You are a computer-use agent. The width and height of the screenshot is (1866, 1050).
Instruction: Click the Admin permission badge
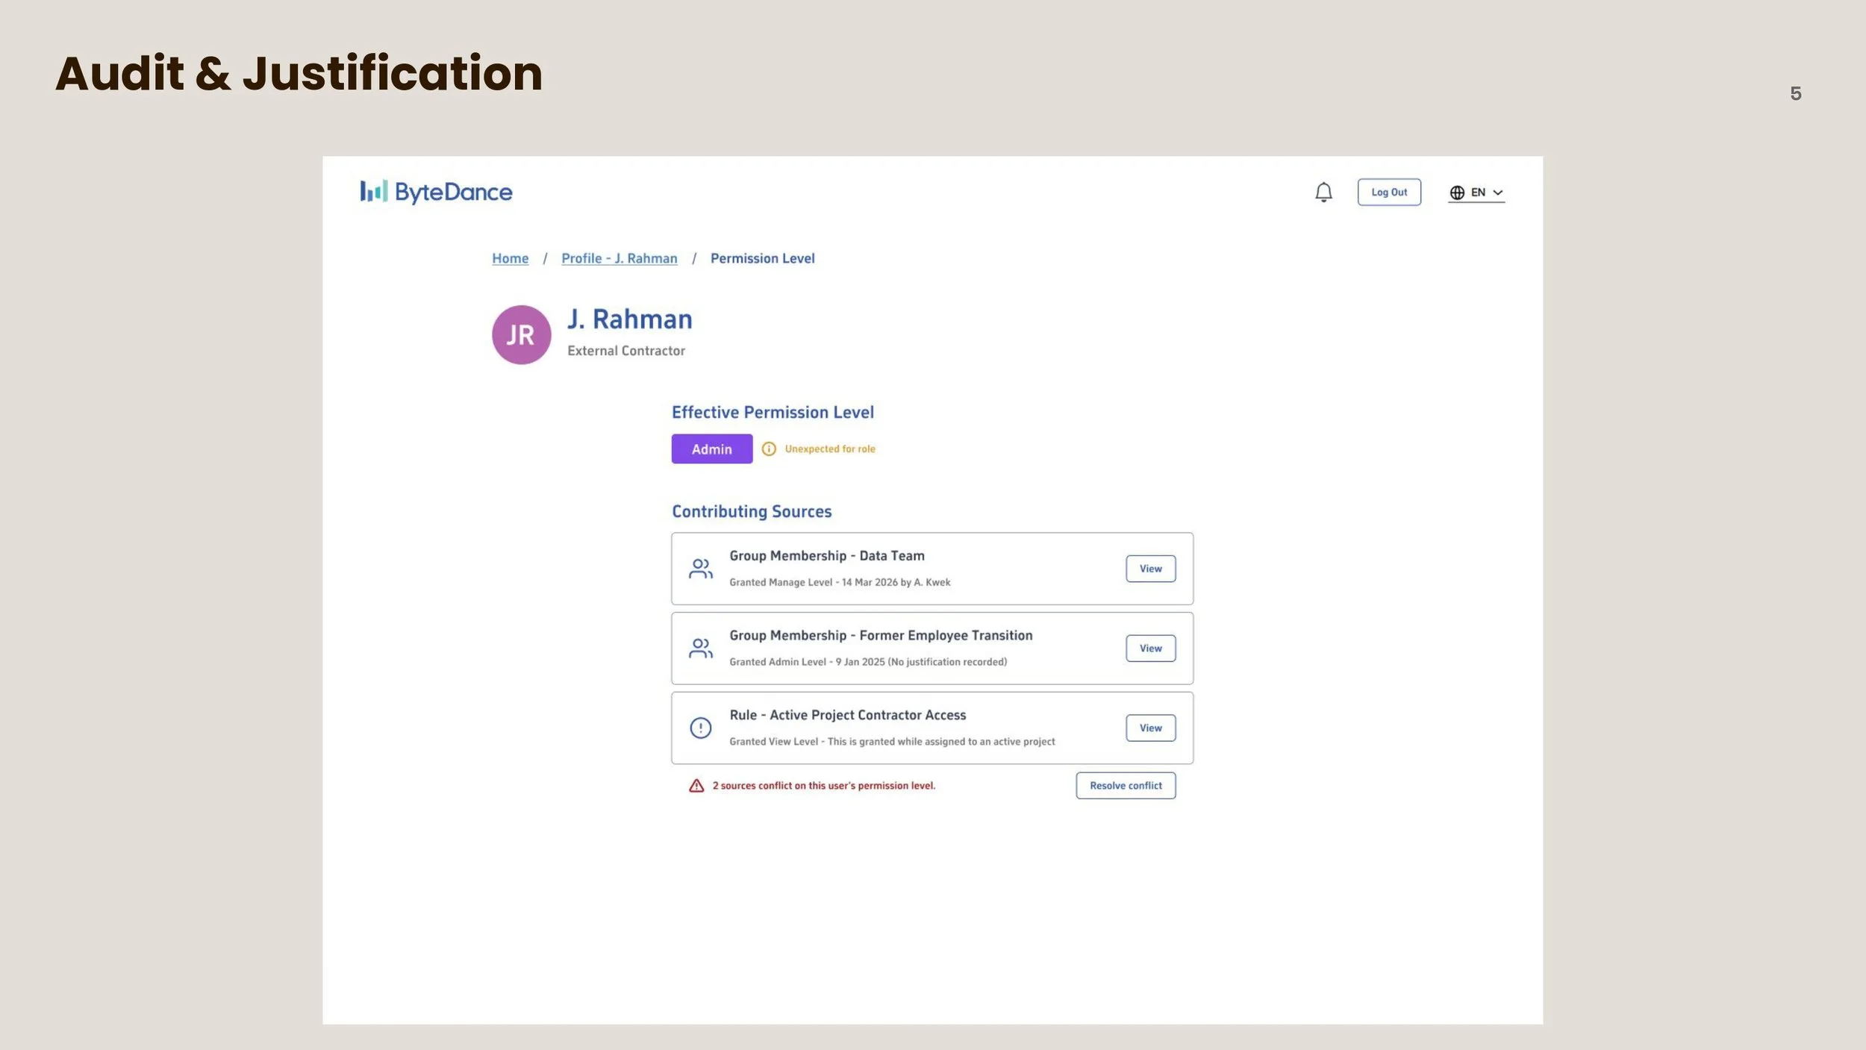point(712,449)
